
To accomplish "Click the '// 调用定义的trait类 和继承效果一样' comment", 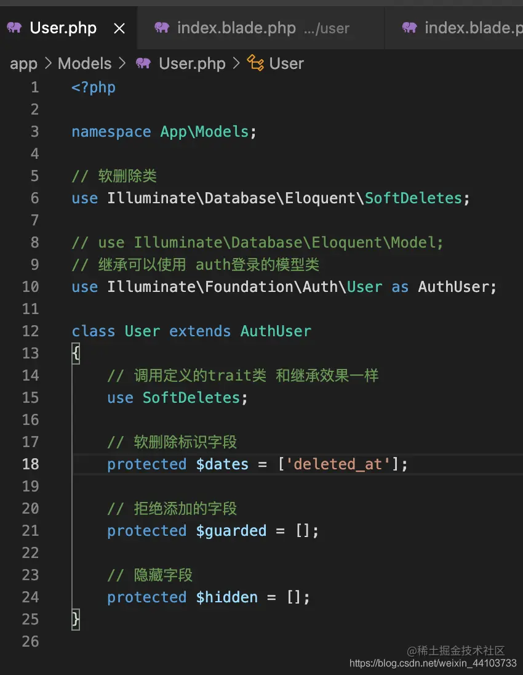I will click(243, 376).
